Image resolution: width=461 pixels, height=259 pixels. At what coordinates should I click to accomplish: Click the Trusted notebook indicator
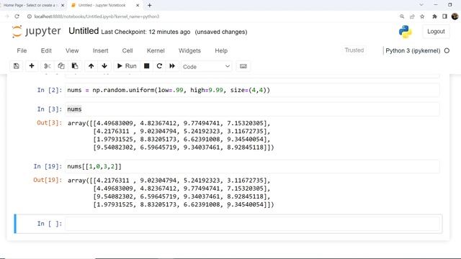(354, 50)
